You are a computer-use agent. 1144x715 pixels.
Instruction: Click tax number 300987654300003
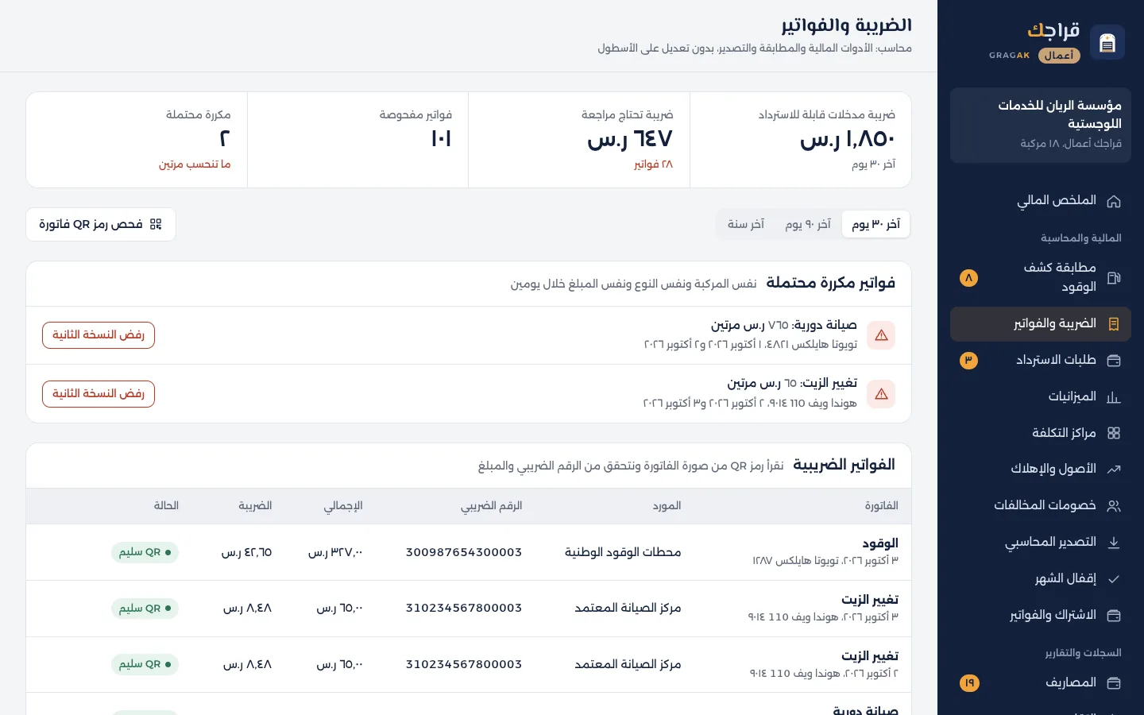click(x=464, y=552)
